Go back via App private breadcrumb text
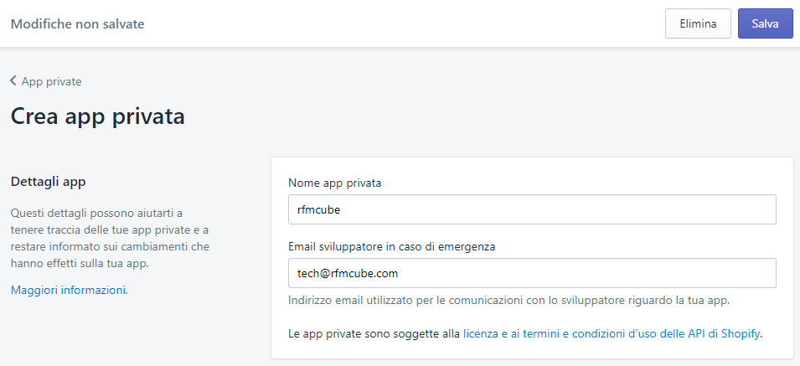This screenshot has width=800, height=366. coord(52,81)
